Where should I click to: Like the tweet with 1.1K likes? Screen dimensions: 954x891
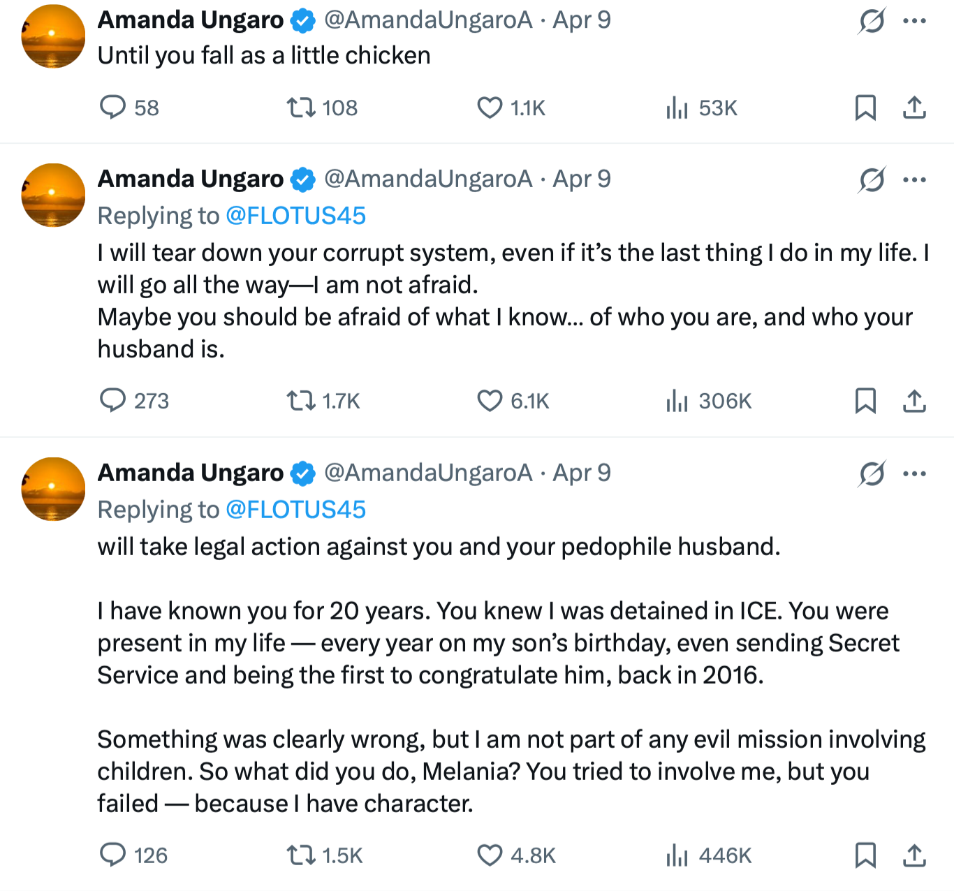pos(490,108)
